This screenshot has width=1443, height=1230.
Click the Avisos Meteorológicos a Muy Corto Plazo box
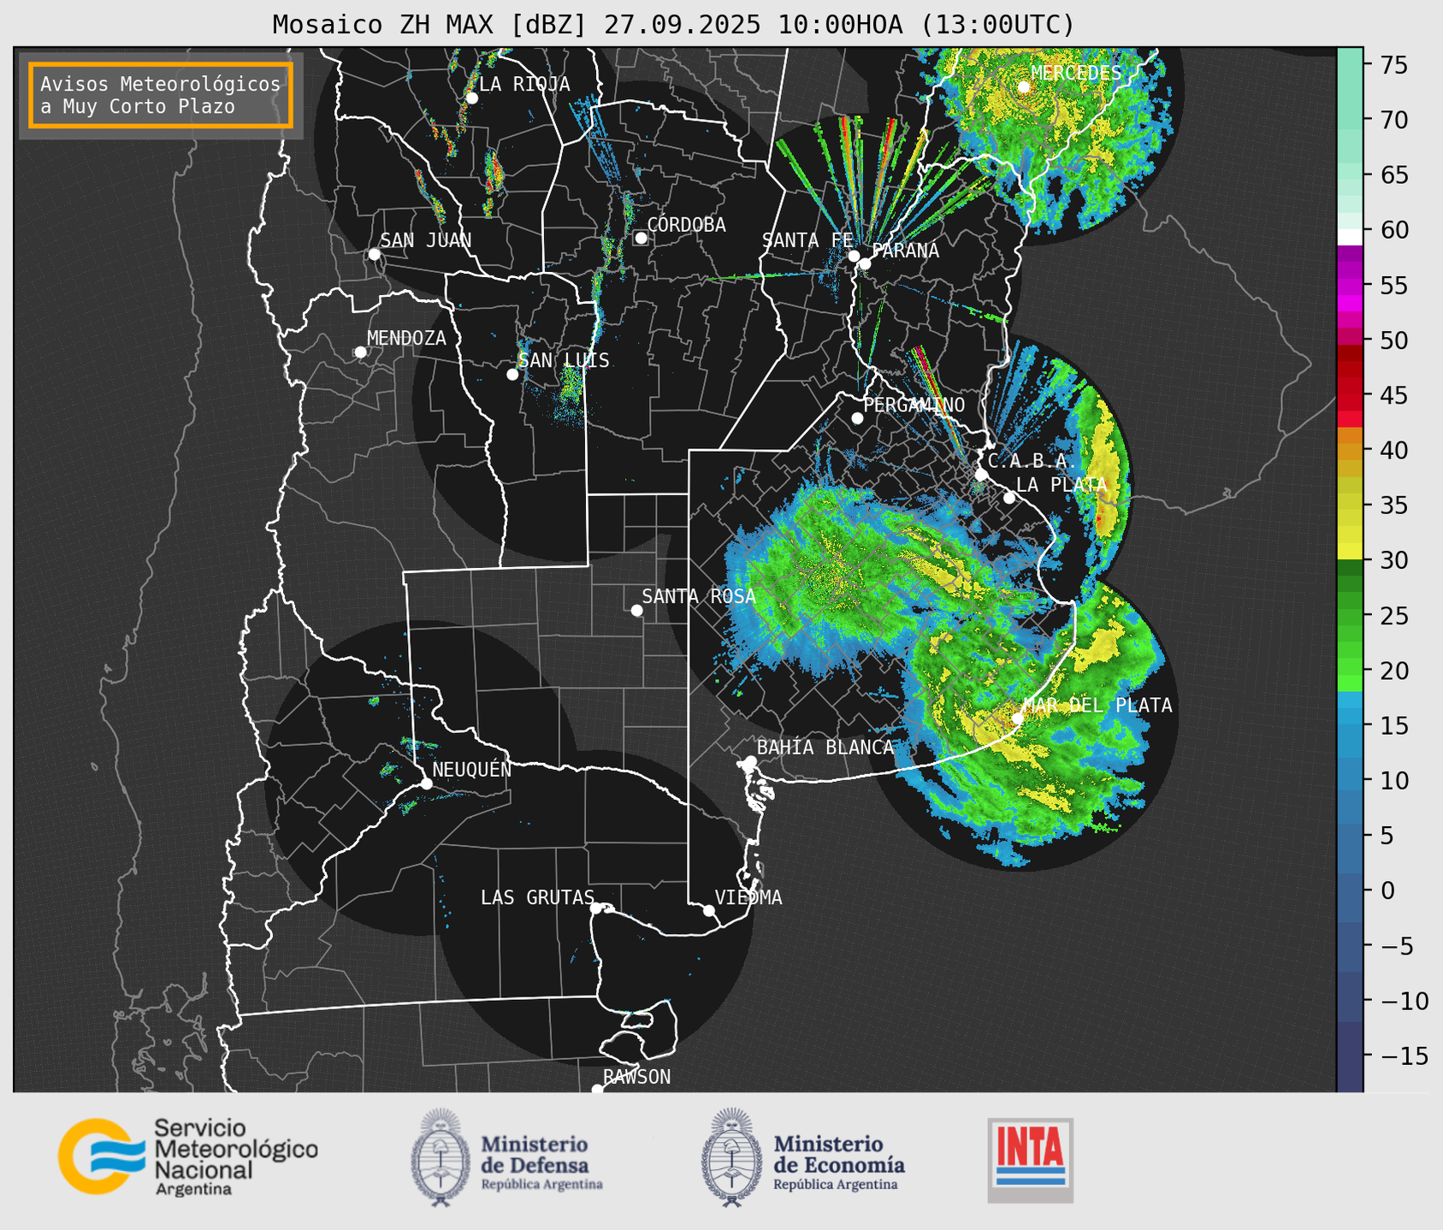tap(161, 95)
